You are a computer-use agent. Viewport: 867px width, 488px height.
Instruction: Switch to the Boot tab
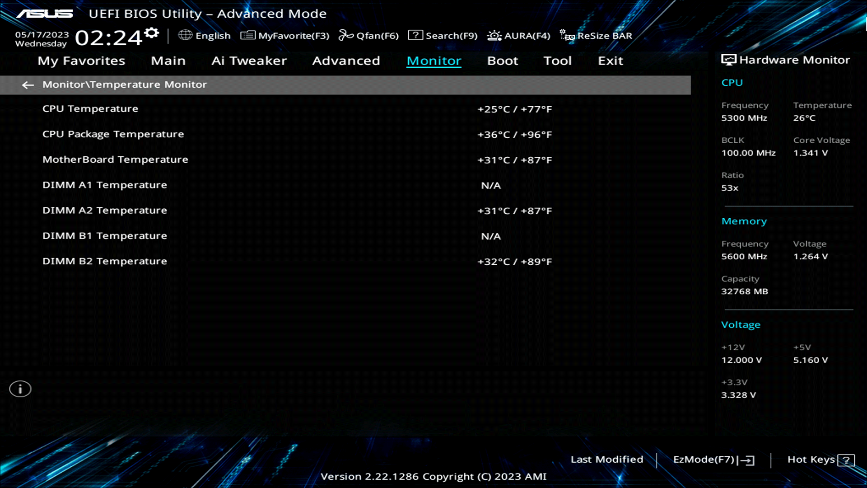(502, 61)
